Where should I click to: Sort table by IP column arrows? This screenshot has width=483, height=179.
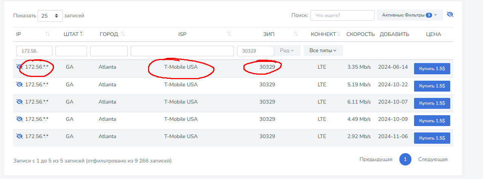(x=47, y=34)
